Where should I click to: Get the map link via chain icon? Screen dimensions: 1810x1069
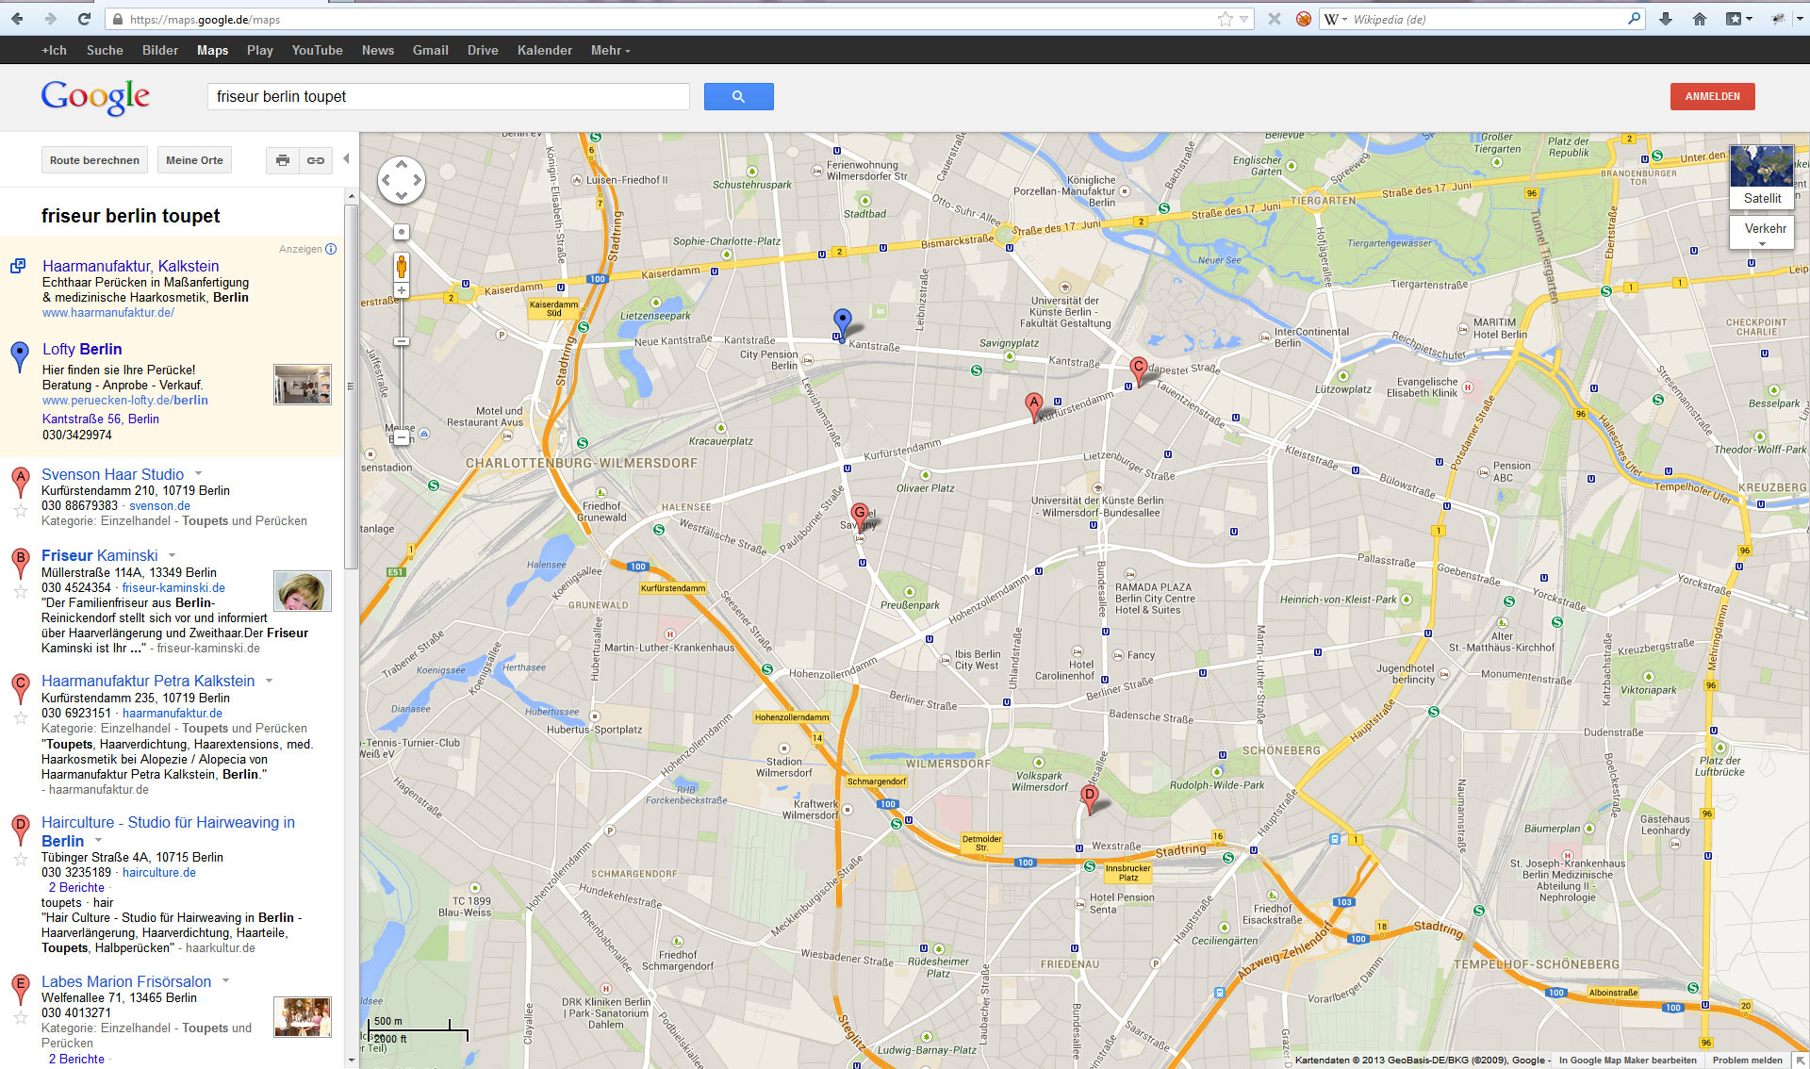click(x=316, y=160)
